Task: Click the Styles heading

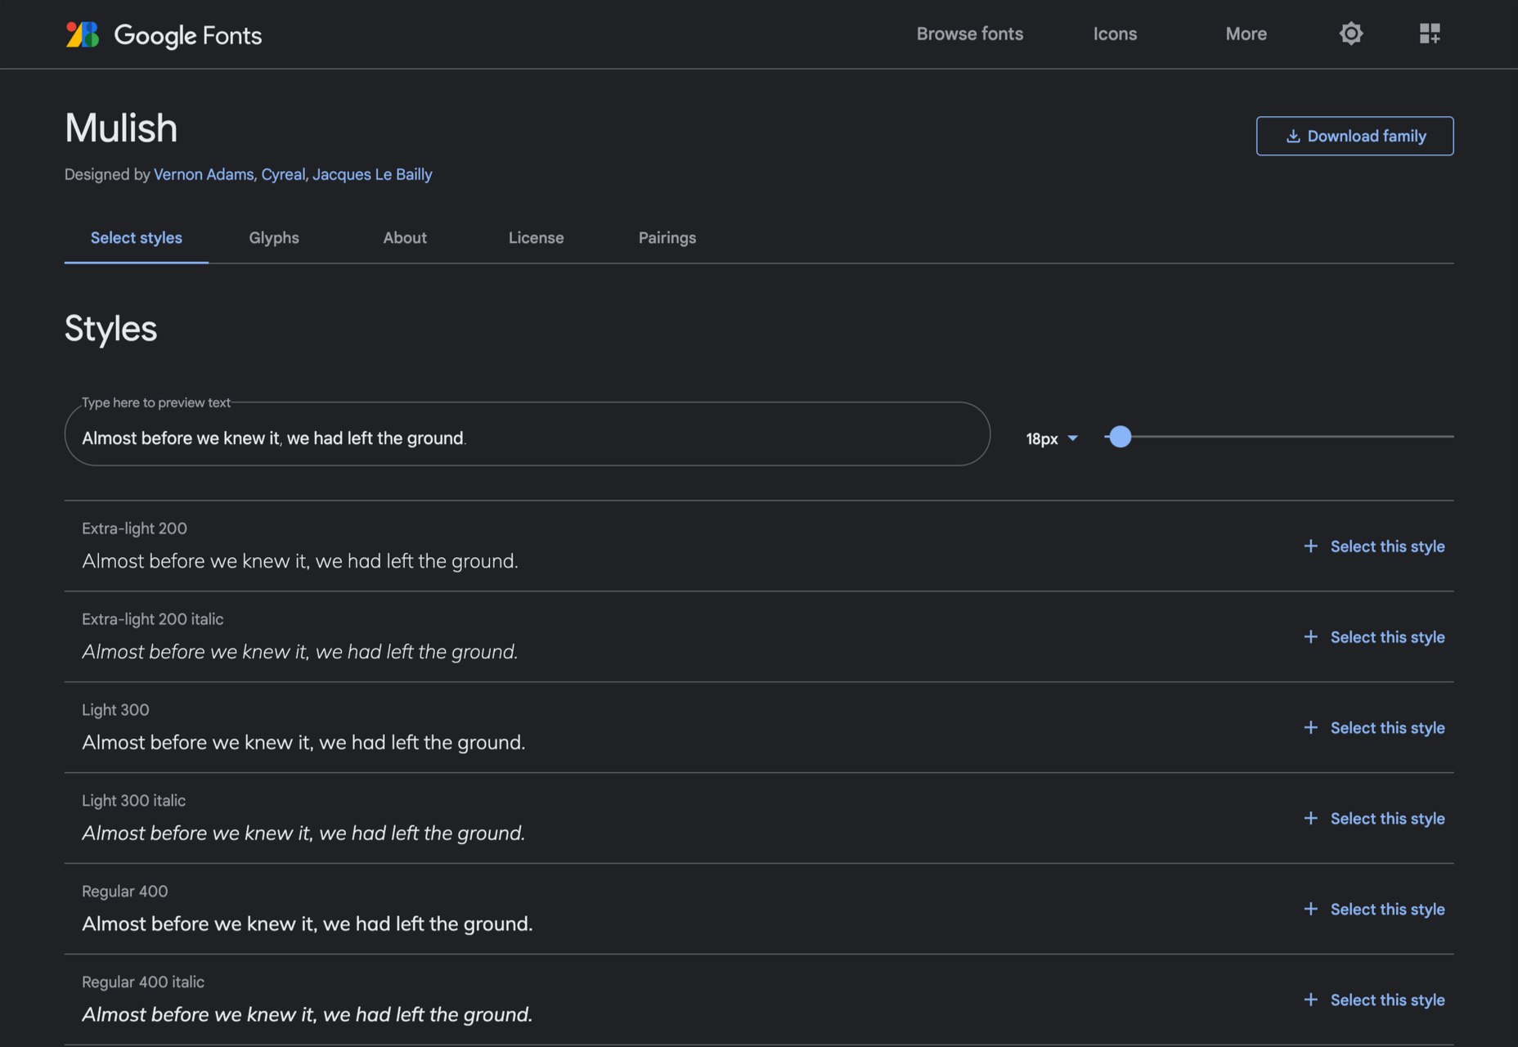Action: coord(111,329)
